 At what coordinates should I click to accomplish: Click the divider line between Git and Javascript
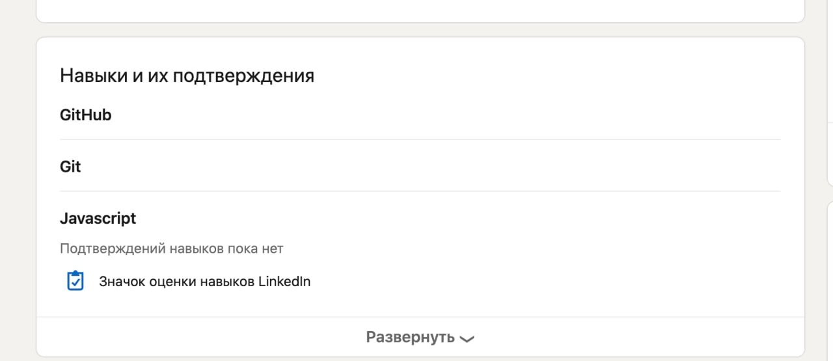(x=420, y=191)
